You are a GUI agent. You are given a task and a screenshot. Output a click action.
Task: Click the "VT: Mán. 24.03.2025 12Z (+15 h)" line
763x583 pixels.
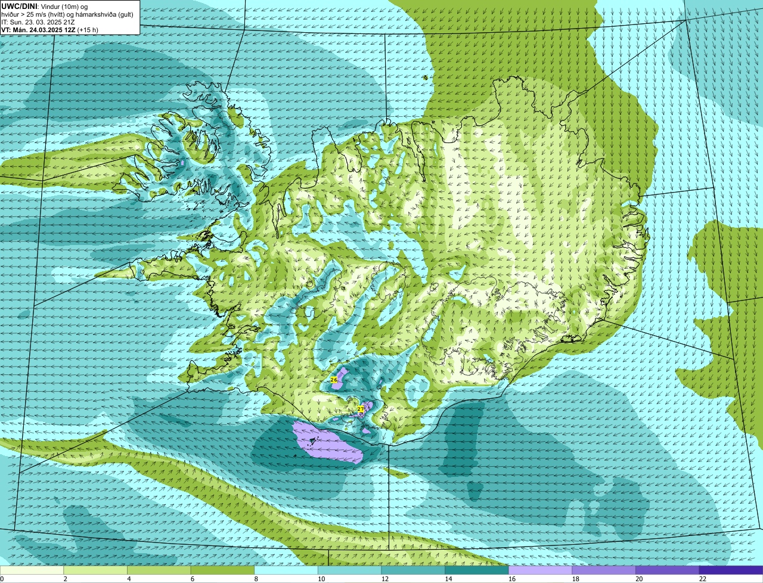click(50, 29)
